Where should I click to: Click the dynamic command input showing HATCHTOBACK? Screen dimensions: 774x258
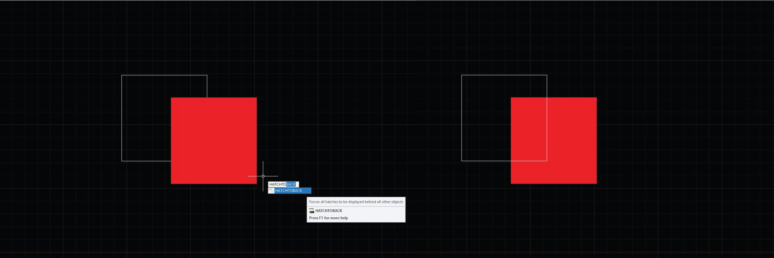[x=283, y=184]
